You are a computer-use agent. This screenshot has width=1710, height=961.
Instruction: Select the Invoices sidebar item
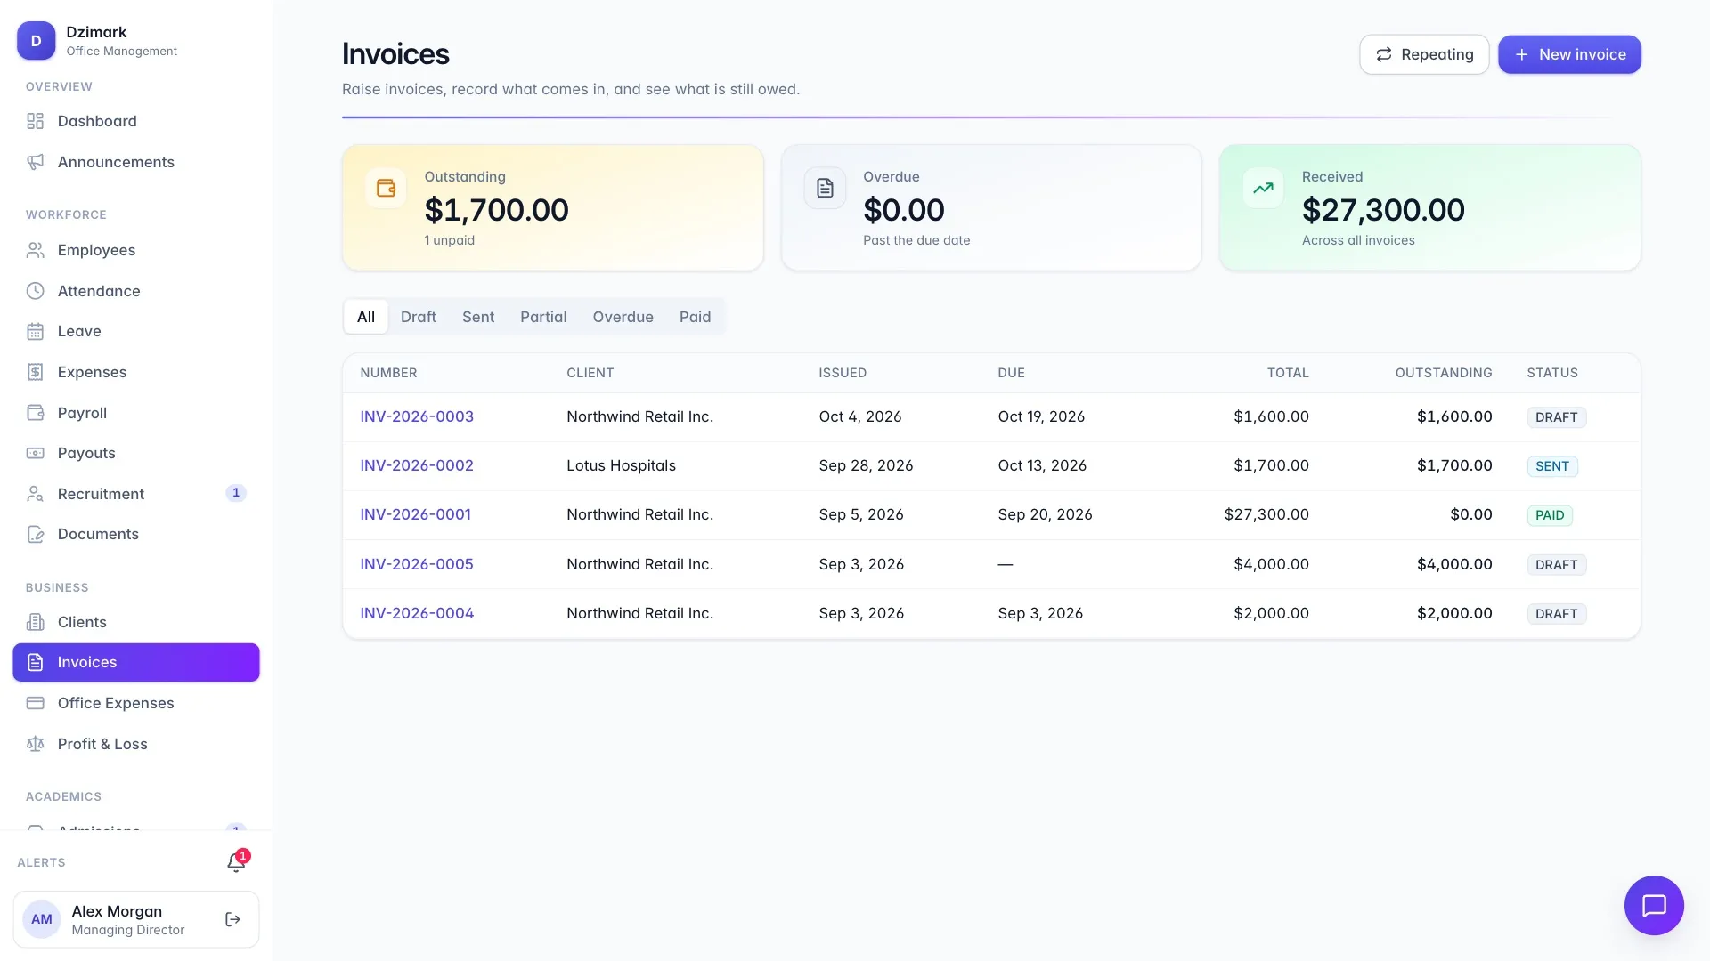[x=136, y=662]
